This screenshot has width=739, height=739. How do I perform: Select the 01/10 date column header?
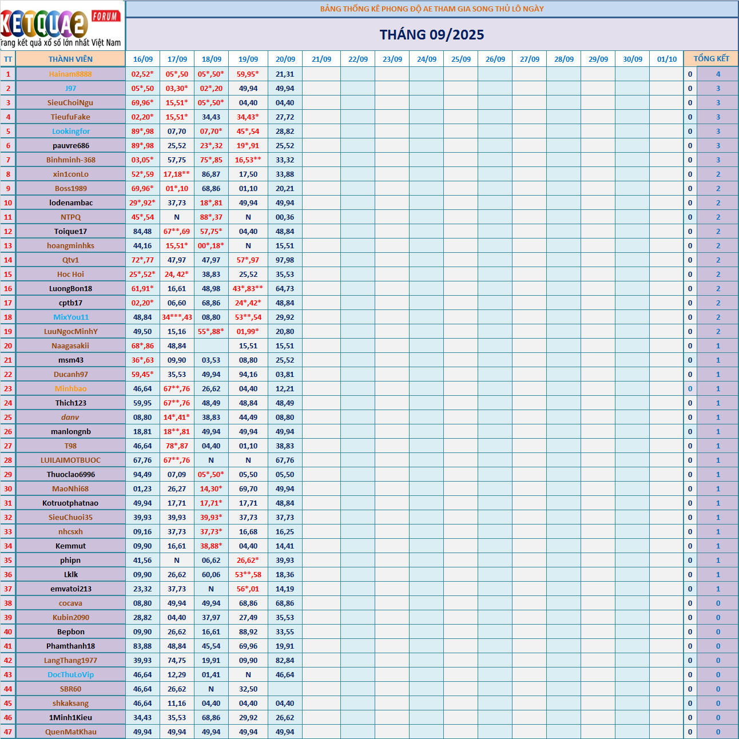(666, 59)
